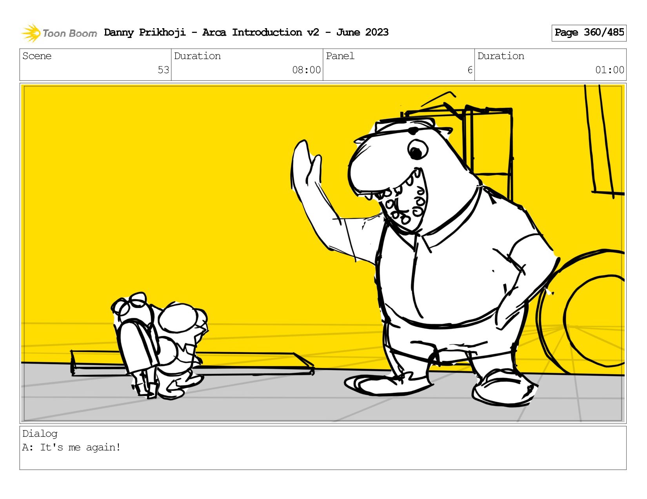This screenshot has width=647, height=499.
Task: Click the "Page 360/485" page indicator
Action: [589, 33]
